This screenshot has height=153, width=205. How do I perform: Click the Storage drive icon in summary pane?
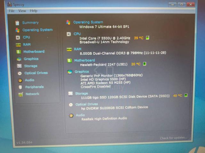pos(70,94)
